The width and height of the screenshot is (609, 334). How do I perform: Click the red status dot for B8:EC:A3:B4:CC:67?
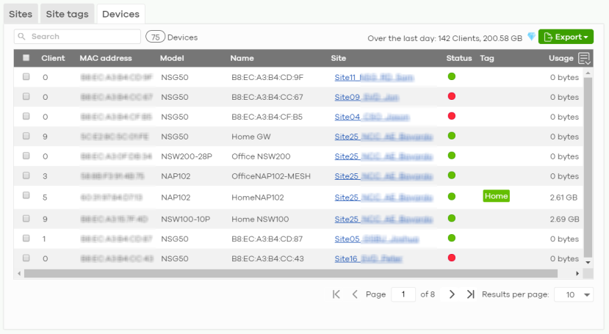click(x=452, y=96)
